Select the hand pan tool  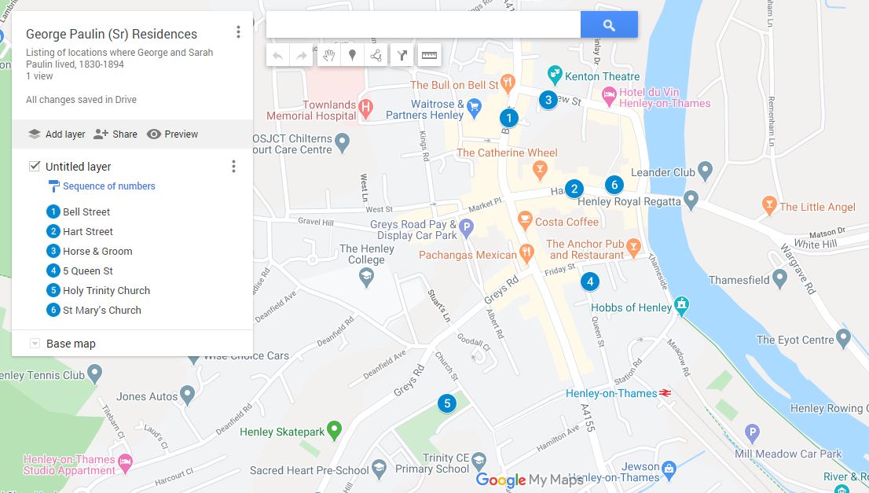(330, 55)
